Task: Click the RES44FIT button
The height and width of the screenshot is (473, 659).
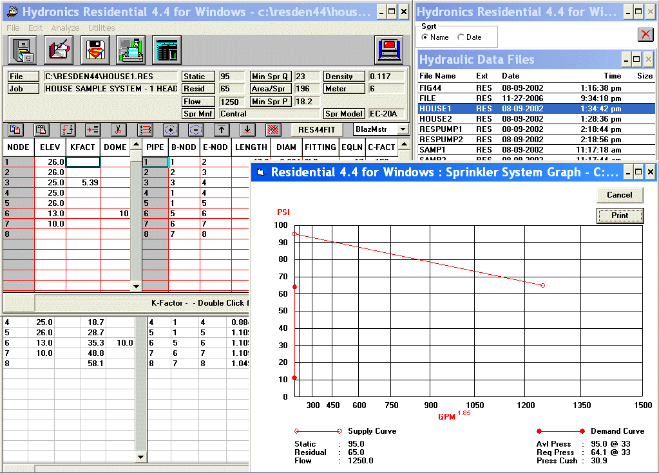Action: 316,129
